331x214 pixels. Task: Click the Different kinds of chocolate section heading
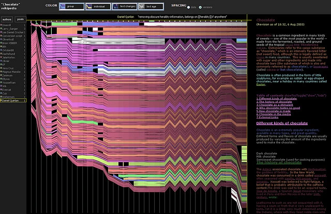coord(282,123)
